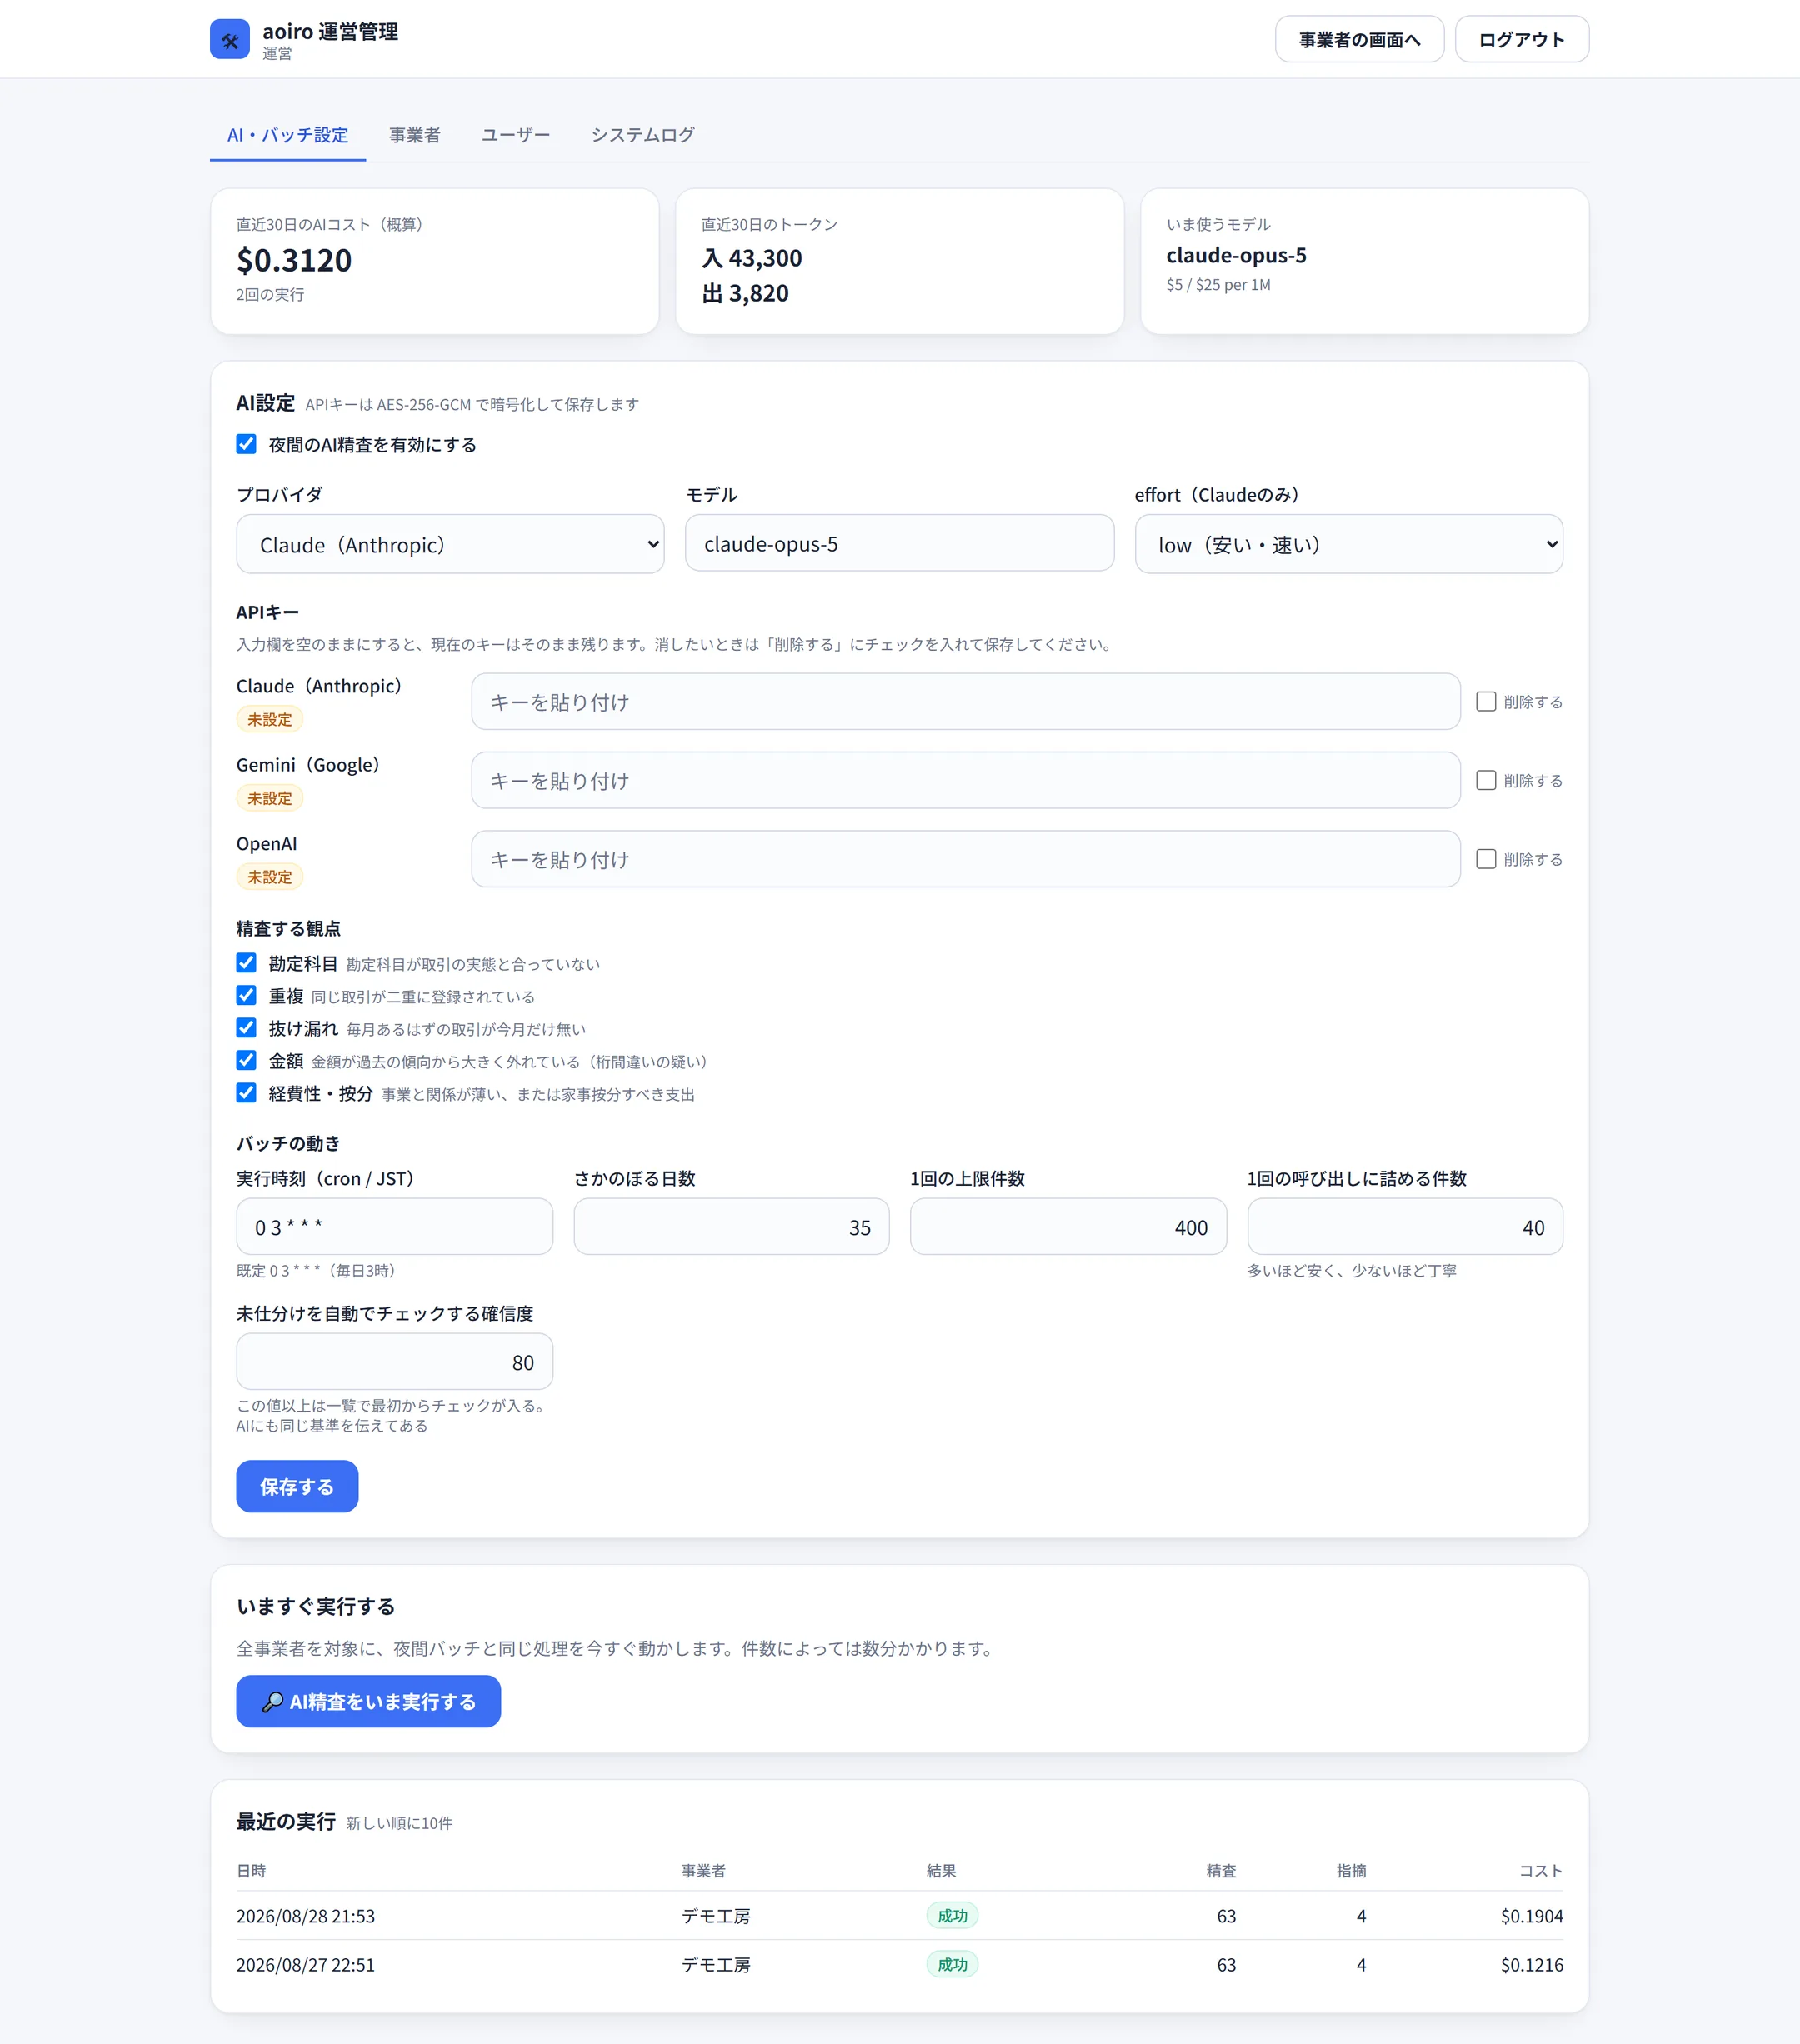Click the 日時 column header
1800x2044 pixels.
251,1871
